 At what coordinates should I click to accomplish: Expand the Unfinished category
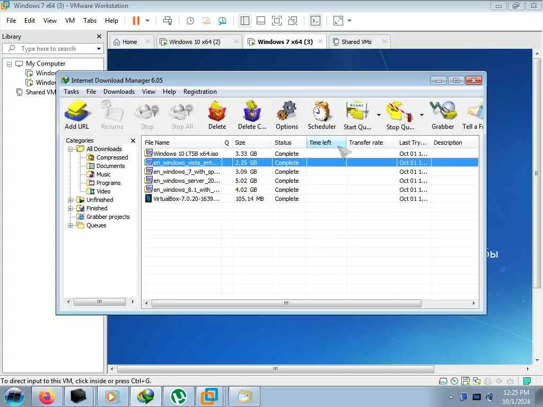point(70,200)
